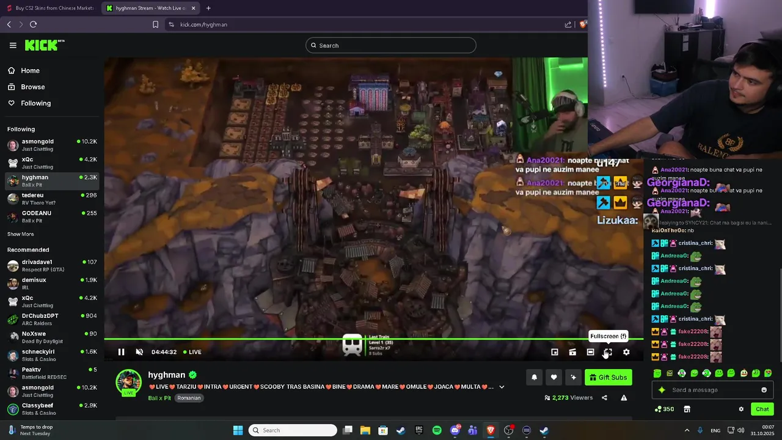782x440 pixels.
Task: Unmute the stream volume
Action: 139,352
